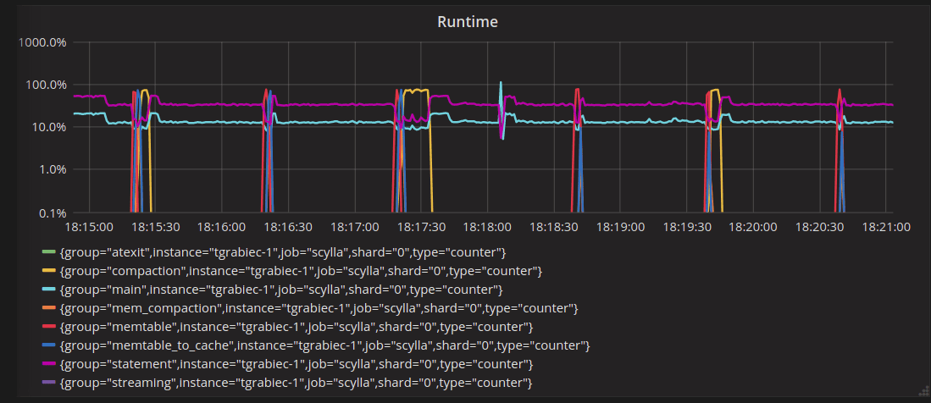Click the red memtable series color swatch
The width and height of the screenshot is (931, 403).
click(48, 327)
